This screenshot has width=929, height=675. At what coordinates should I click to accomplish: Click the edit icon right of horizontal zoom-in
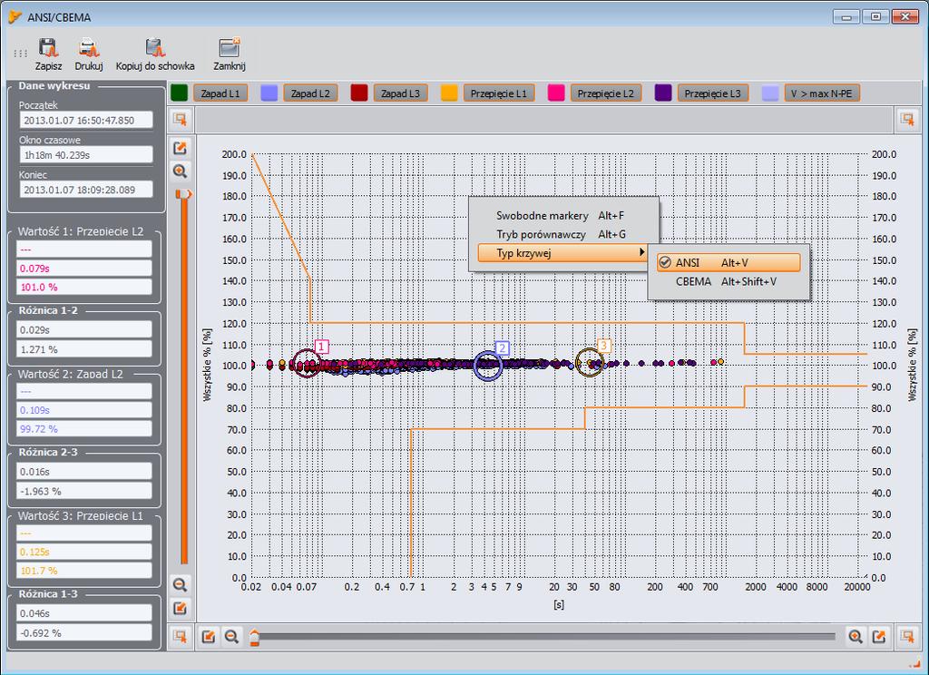(x=878, y=637)
